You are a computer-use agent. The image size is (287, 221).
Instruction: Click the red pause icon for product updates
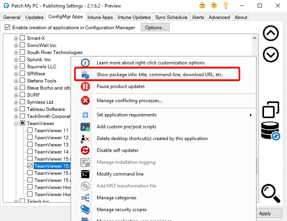click(85, 86)
